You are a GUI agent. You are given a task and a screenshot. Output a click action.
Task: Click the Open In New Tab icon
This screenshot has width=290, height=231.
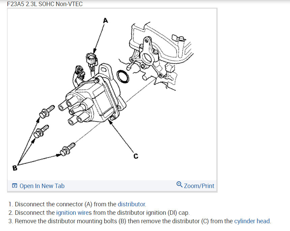[x=14, y=186]
